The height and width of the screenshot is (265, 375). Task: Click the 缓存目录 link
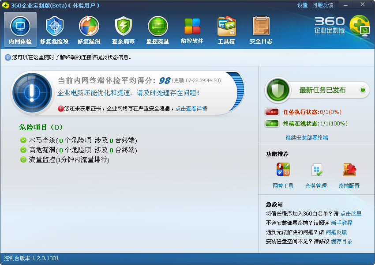pos(341,241)
